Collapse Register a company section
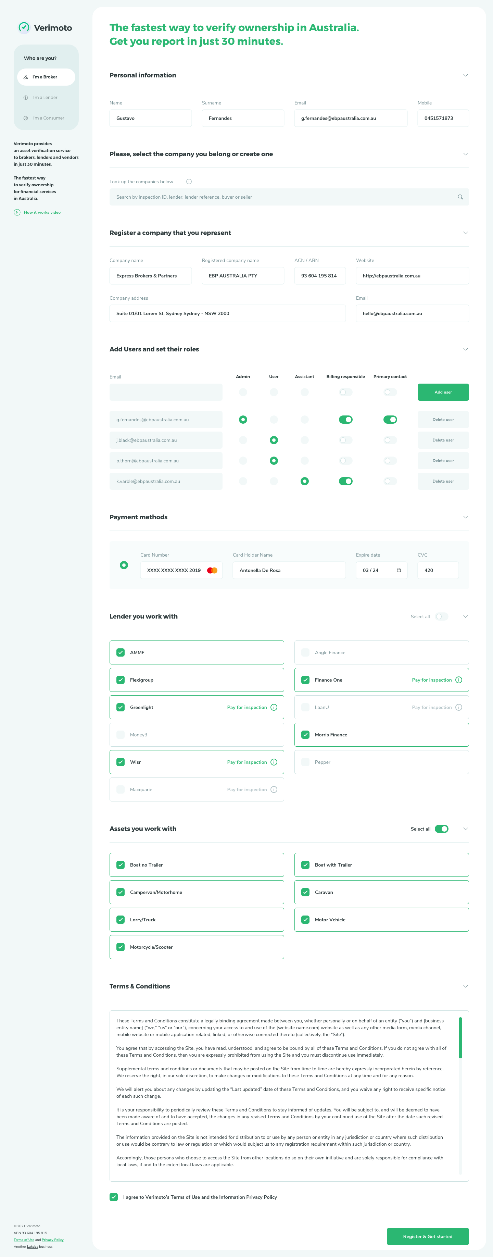Viewport: 493px width, 1257px height. click(466, 233)
